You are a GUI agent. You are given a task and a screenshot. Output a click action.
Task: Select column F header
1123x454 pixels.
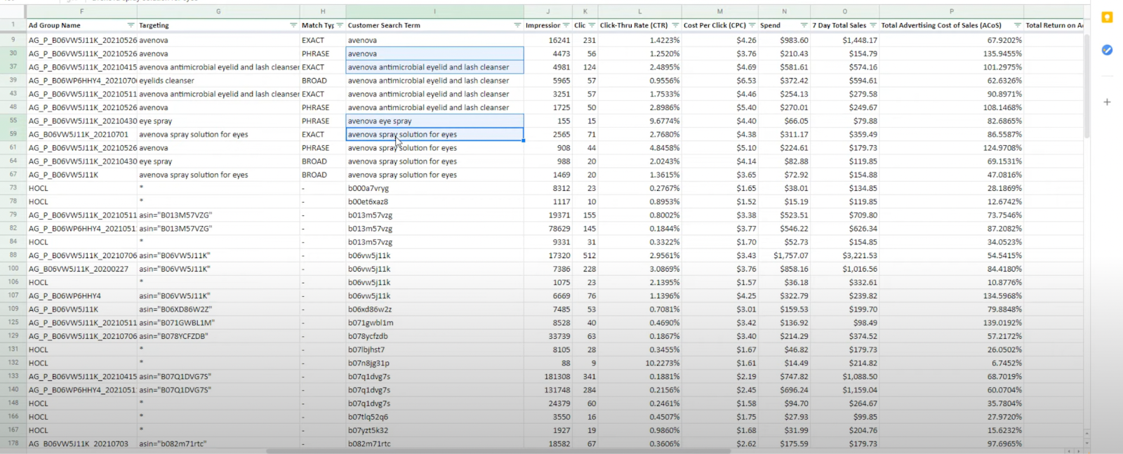pyautogui.click(x=82, y=11)
